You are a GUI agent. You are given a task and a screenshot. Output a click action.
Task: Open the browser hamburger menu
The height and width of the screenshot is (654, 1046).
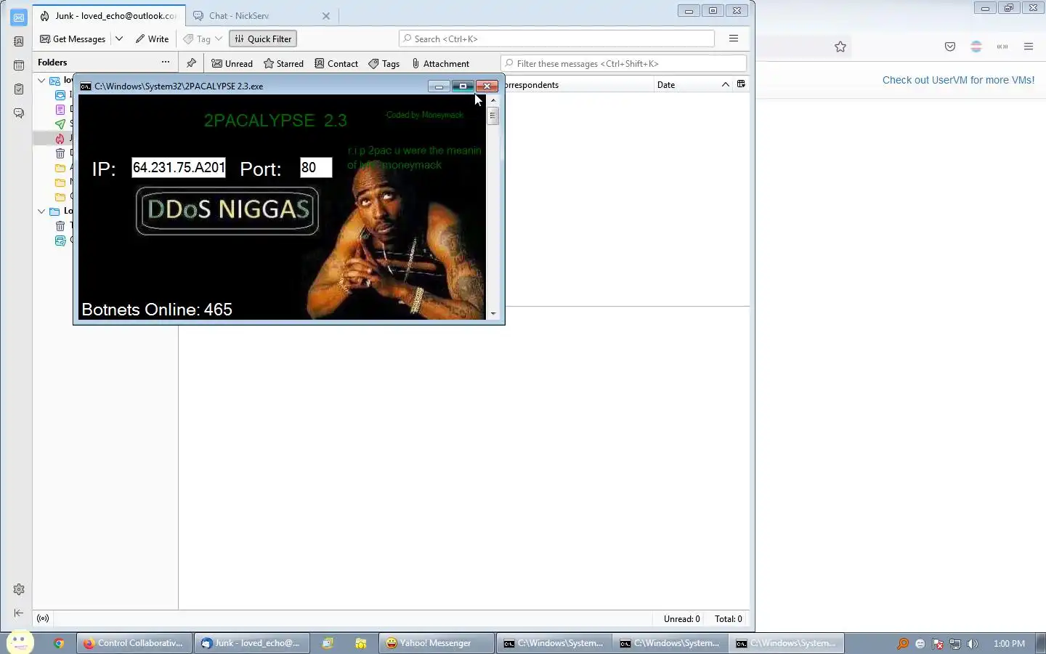pyautogui.click(x=1029, y=47)
